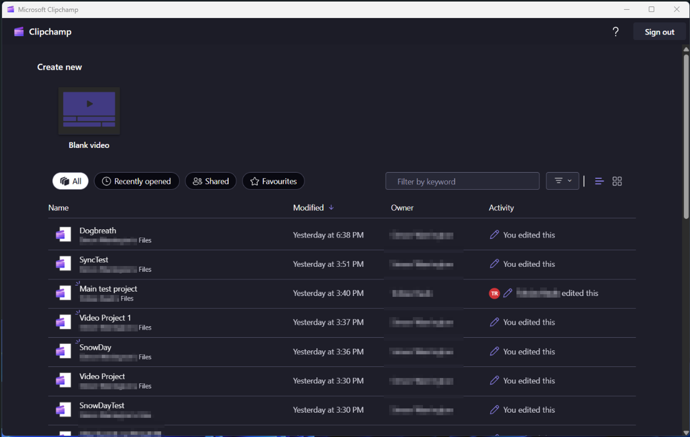Click the edit pencil icon for SnowDayTest
Image resolution: width=690 pixels, height=437 pixels.
pos(494,410)
